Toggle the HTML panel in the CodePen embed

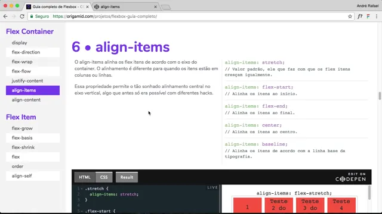click(x=85, y=177)
